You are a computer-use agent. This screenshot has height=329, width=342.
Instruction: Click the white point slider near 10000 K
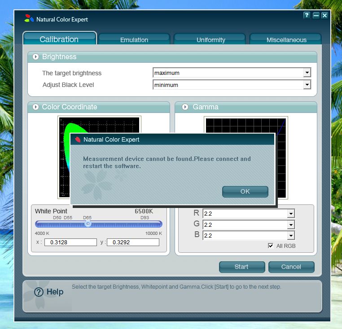pyautogui.click(x=159, y=224)
